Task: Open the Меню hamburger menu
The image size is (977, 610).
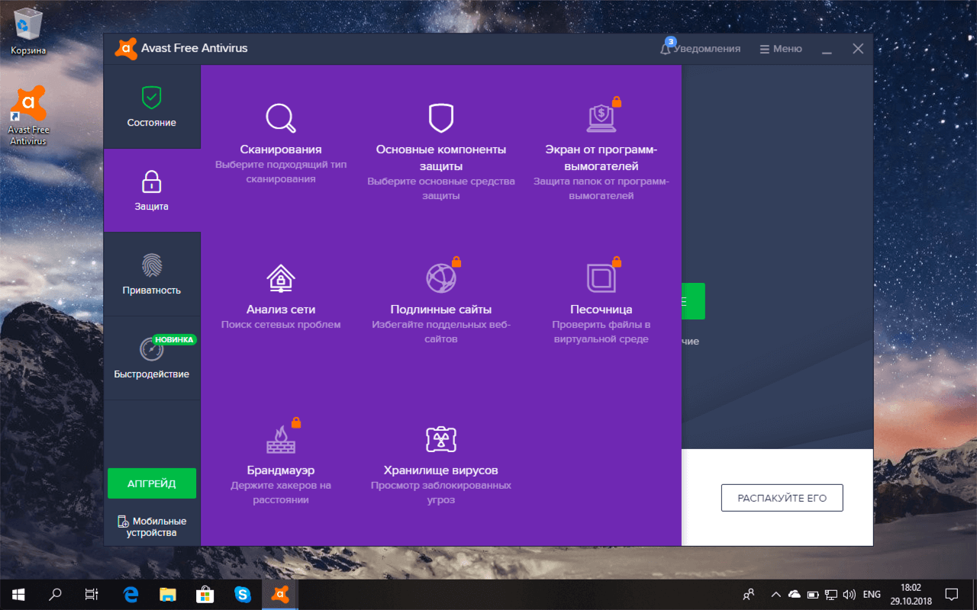Action: [x=781, y=49]
